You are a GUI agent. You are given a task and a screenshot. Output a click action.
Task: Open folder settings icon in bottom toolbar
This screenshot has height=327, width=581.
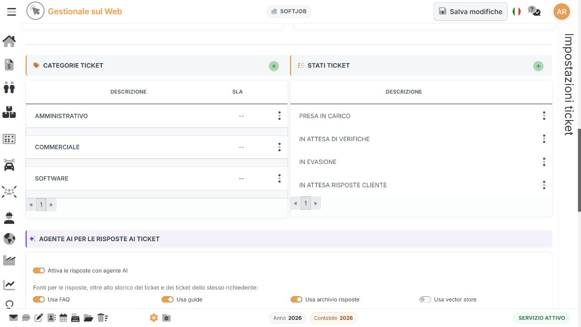point(167,318)
